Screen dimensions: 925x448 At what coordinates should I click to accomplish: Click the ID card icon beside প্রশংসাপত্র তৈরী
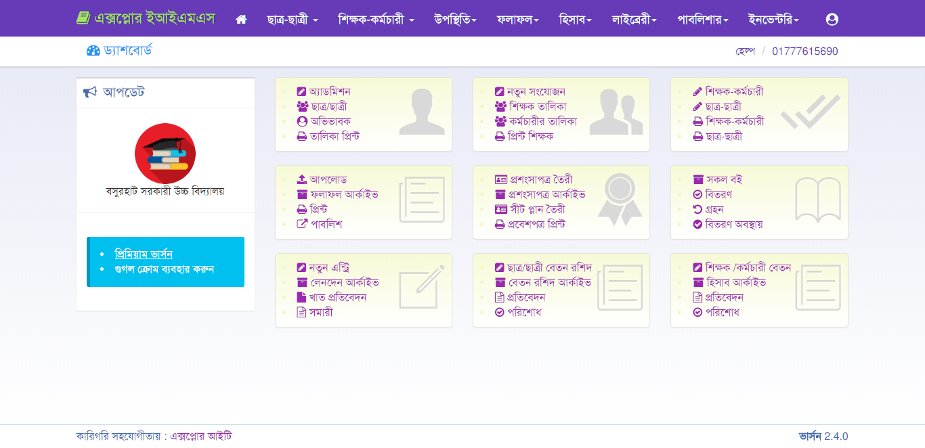[500, 180]
